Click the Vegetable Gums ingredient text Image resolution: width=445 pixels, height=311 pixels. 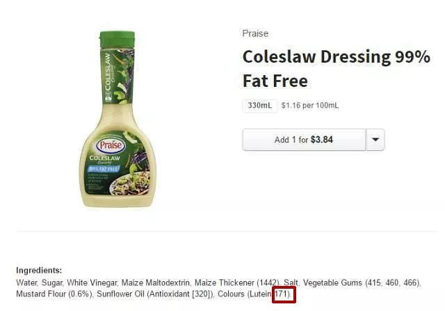[x=332, y=283]
